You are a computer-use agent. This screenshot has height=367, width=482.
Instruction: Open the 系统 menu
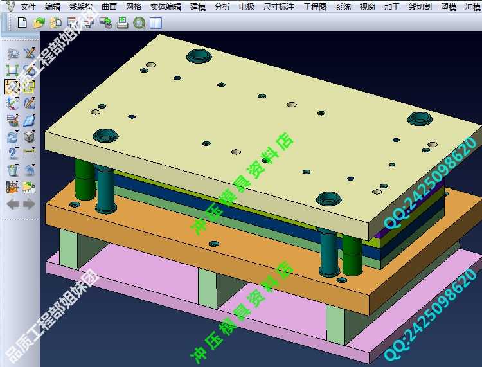pyautogui.click(x=343, y=7)
